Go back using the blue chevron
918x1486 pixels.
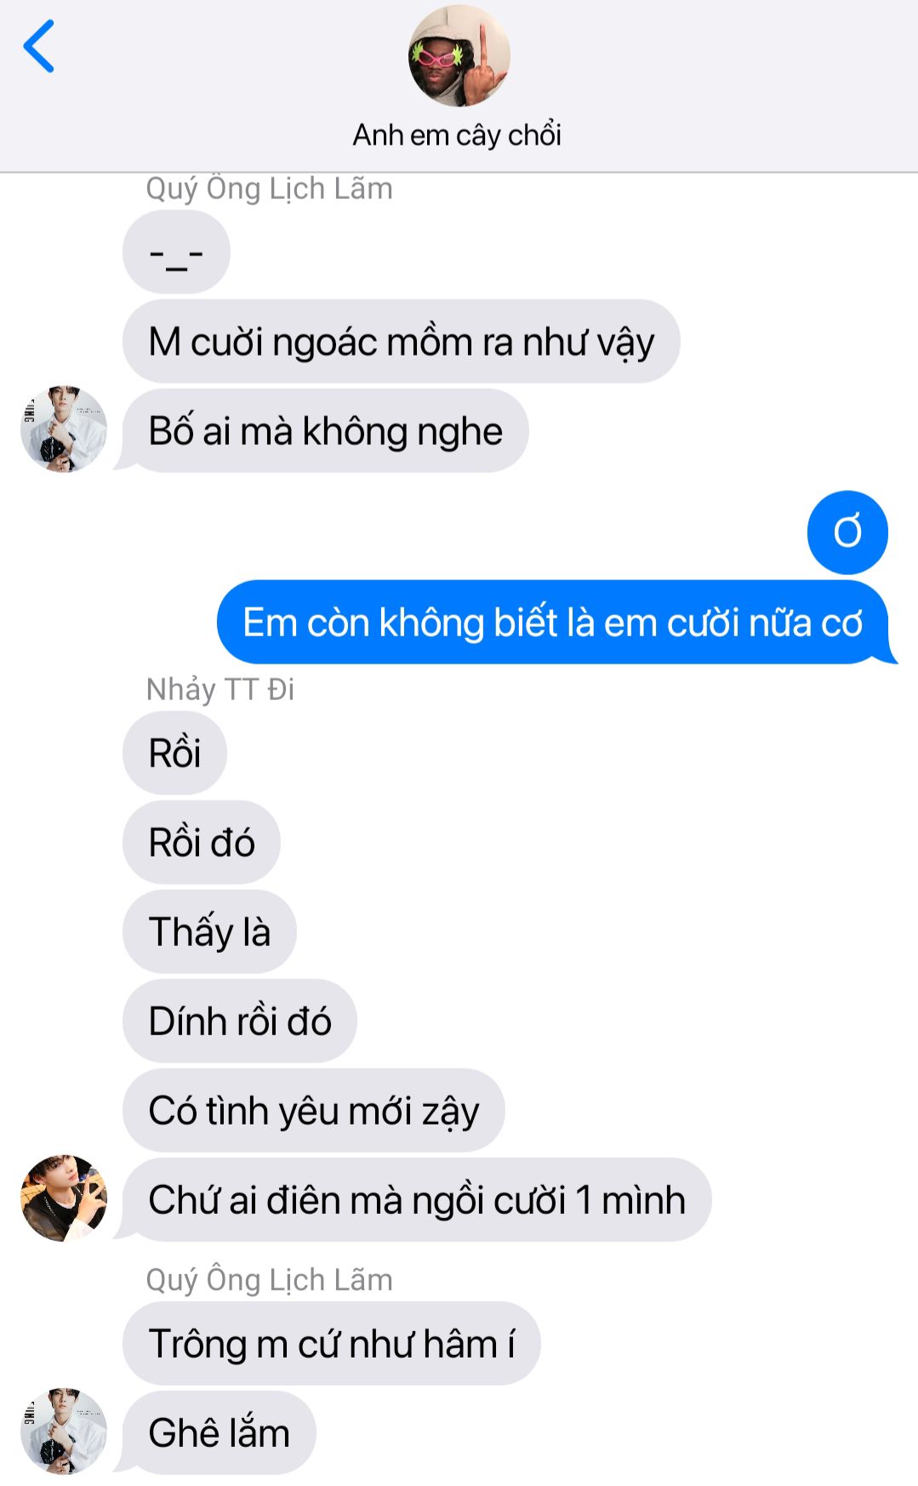(x=39, y=46)
